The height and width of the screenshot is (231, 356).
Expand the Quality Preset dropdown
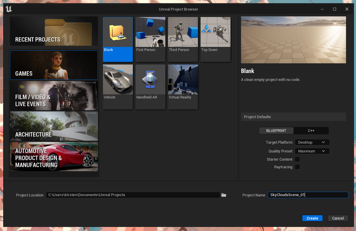[x=312, y=151]
